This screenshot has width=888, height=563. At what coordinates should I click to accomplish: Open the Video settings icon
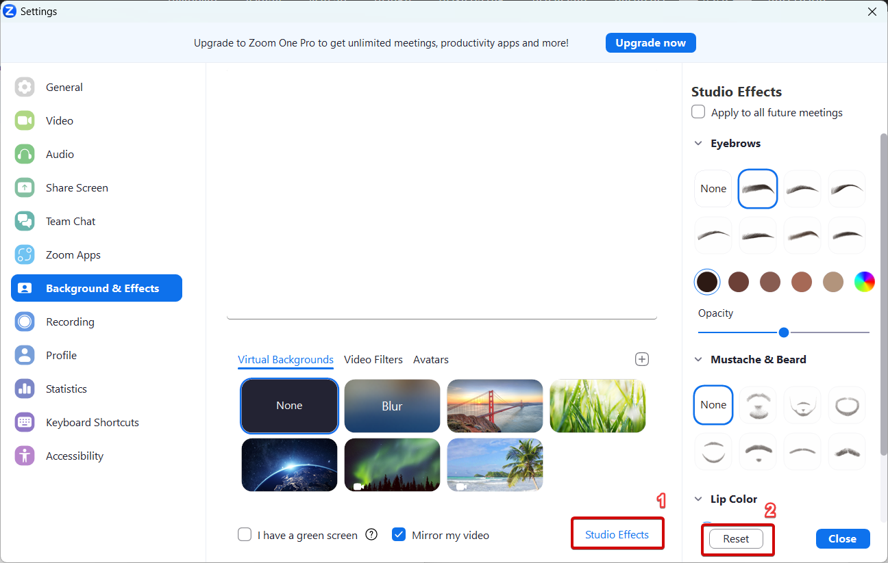tap(25, 120)
